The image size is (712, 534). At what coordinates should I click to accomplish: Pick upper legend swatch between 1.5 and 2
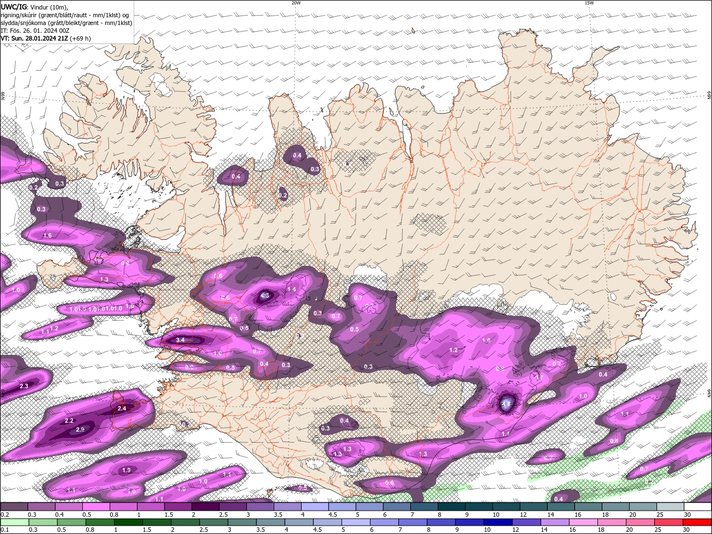coord(178,507)
